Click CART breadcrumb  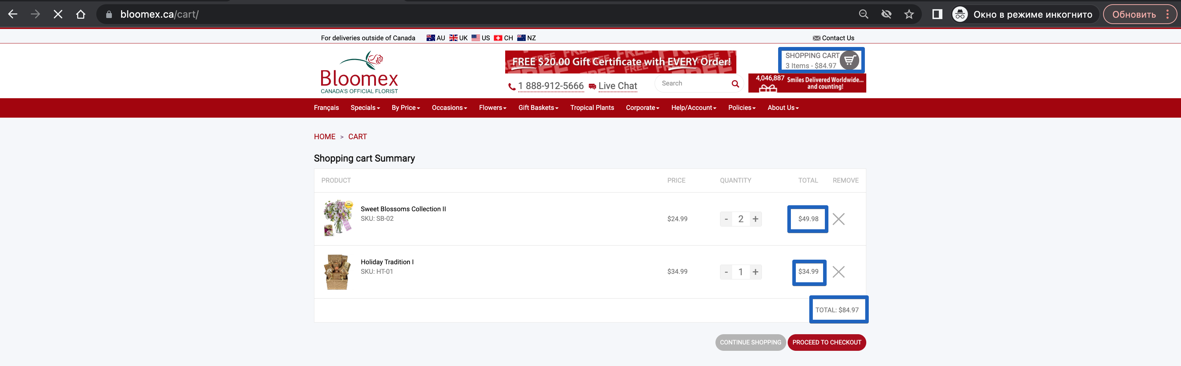click(358, 137)
